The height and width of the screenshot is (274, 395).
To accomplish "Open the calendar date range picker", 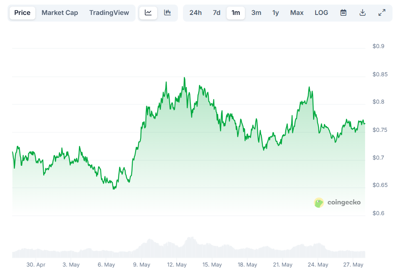I will 343,13.
